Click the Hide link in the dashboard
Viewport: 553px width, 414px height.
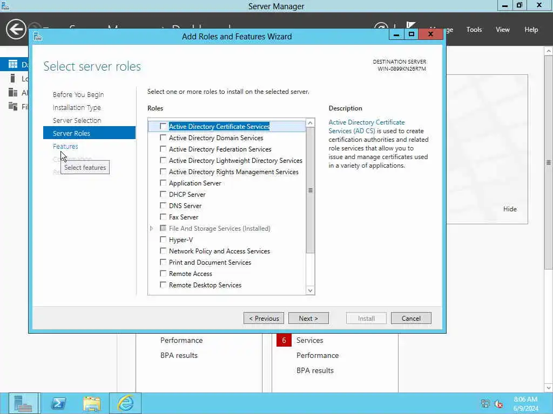510,209
